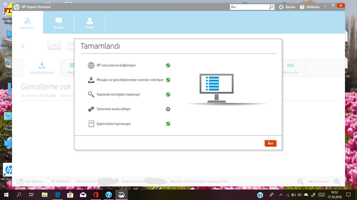
Task: Click the İleri button
Action: pyautogui.click(x=270, y=143)
